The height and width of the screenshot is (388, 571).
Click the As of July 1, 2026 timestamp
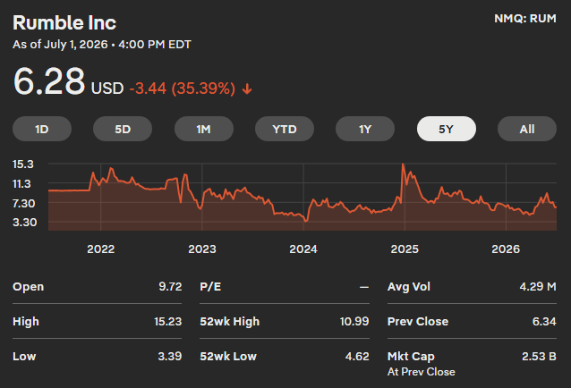tap(102, 45)
